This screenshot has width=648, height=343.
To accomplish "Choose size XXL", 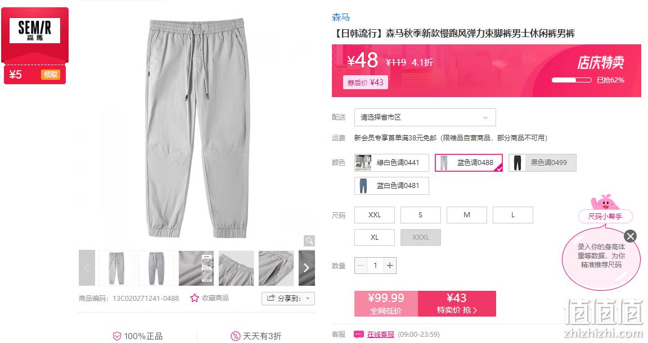I will coord(375,215).
